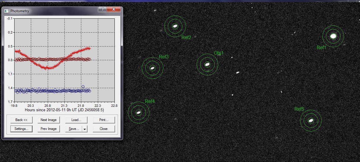360x162 pixels.
Task: Click the Close button in Photometry dialog
Action: (x=103, y=129)
